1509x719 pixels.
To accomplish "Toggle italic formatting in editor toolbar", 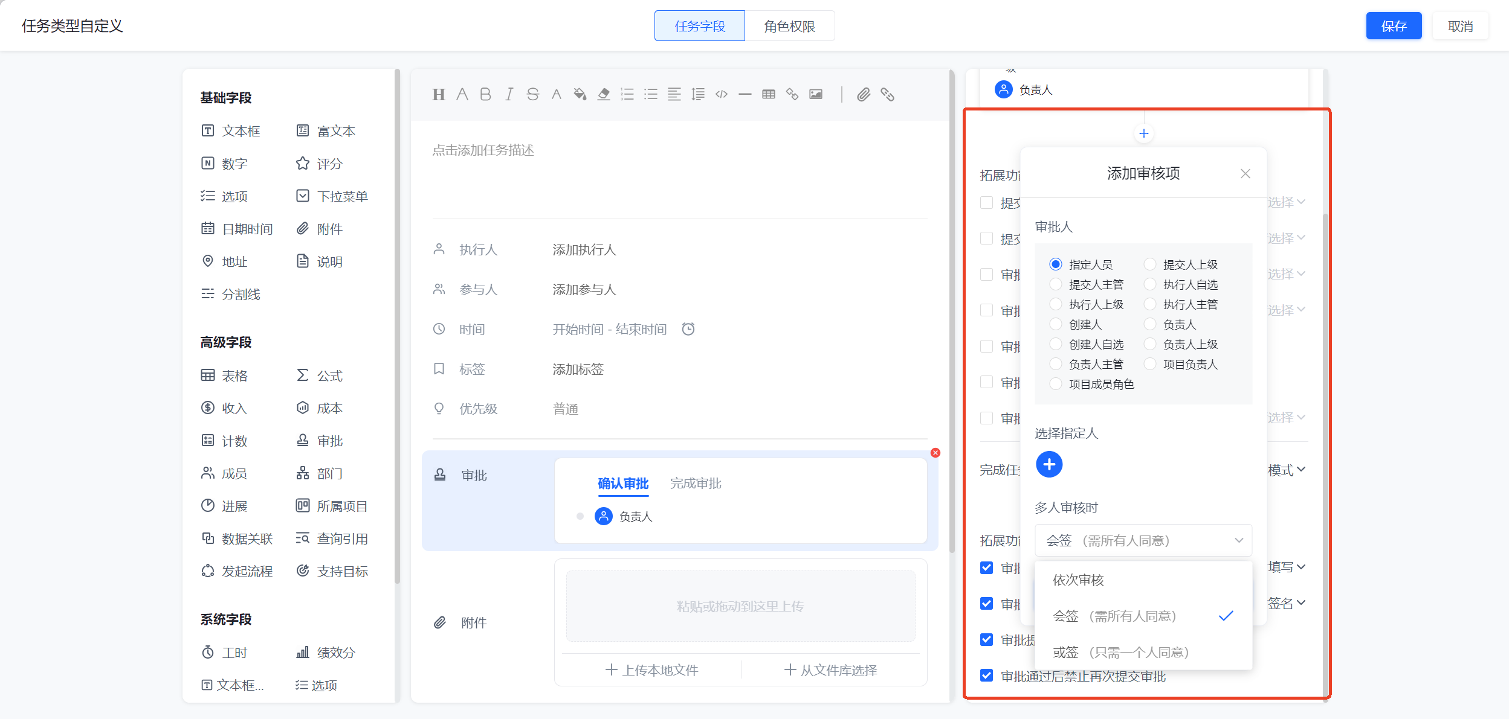I will click(x=509, y=95).
